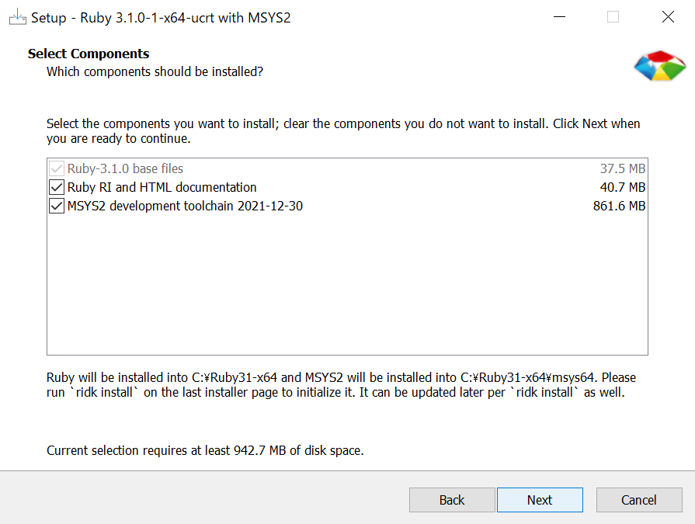The image size is (695, 524).
Task: Minimize the Setup window
Action: pyautogui.click(x=560, y=17)
